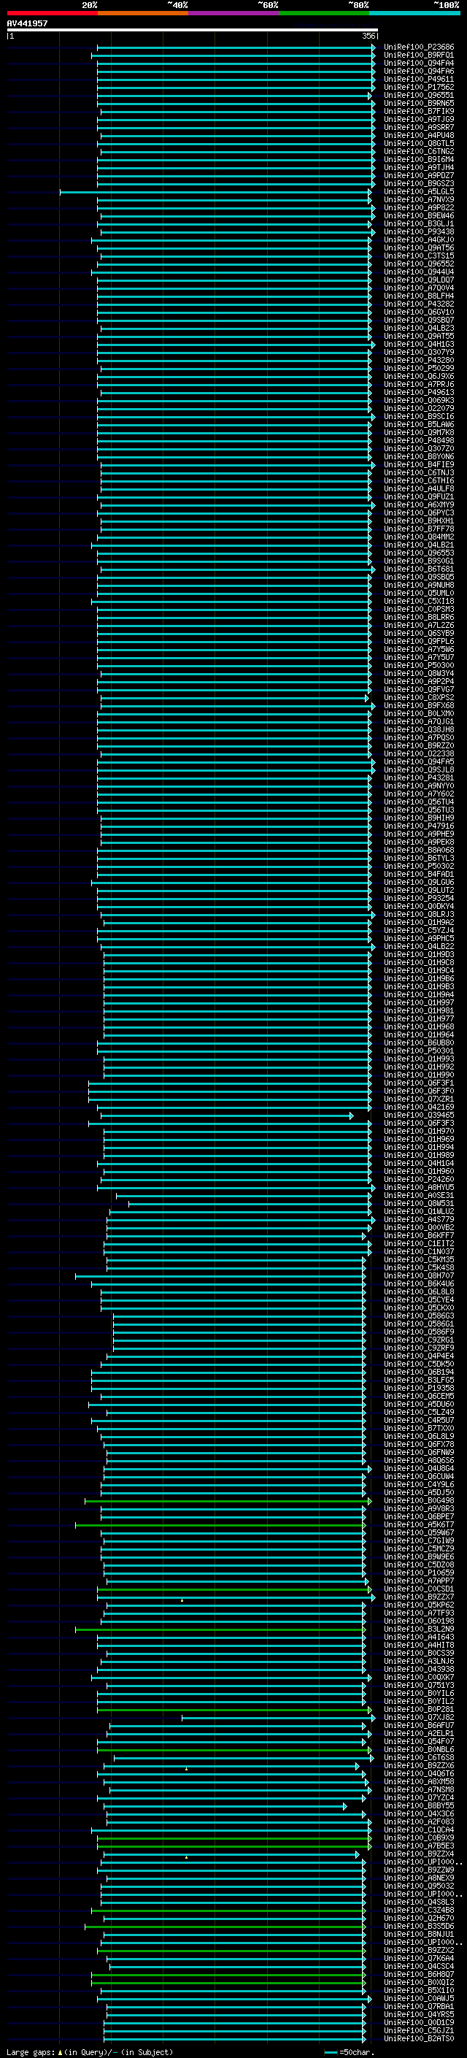467x2058 pixels.
Task: Select the UniRef100_B6UB80 label
Action: point(419,1043)
